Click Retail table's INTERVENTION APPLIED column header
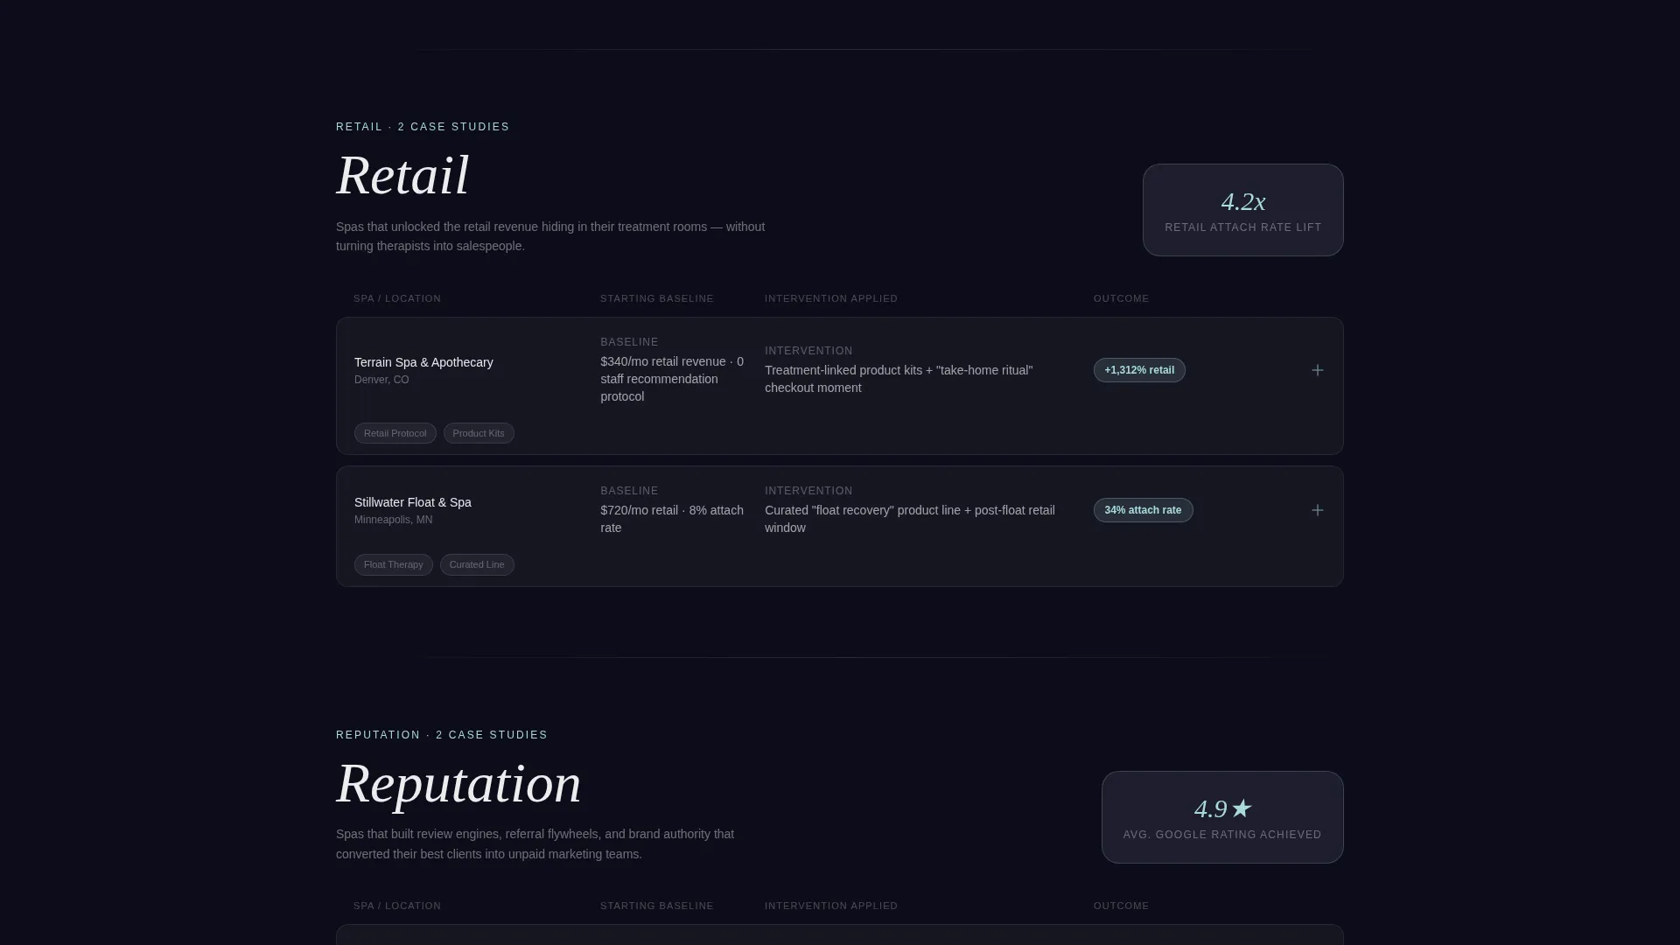This screenshot has height=945, width=1680. [x=831, y=298]
